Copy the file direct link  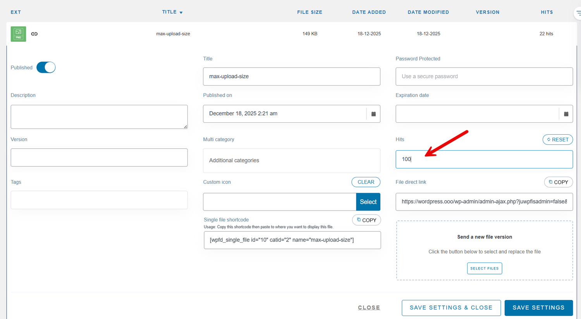coord(558,182)
